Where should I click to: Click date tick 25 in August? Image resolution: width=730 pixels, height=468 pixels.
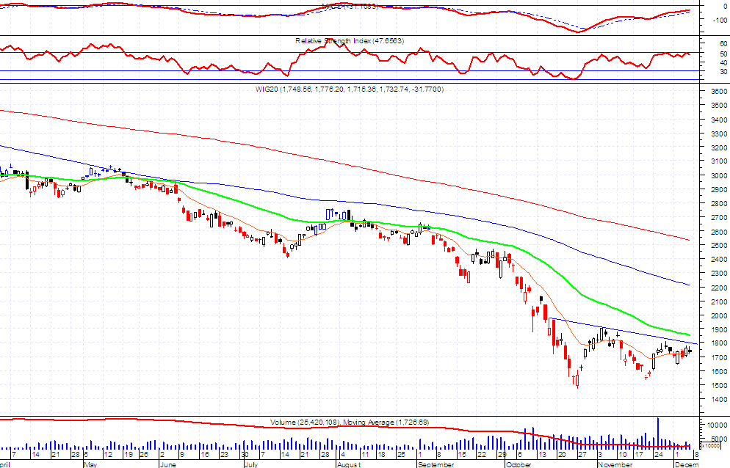point(401,455)
